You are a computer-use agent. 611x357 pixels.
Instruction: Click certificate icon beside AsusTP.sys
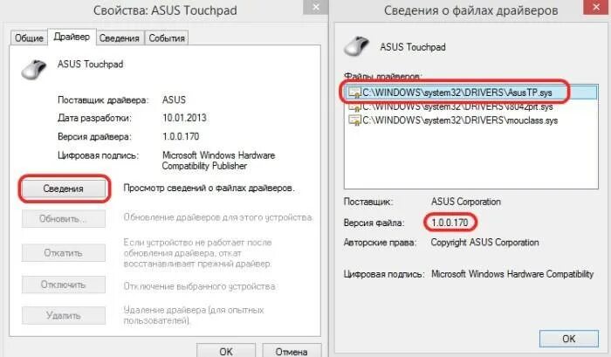tap(354, 93)
